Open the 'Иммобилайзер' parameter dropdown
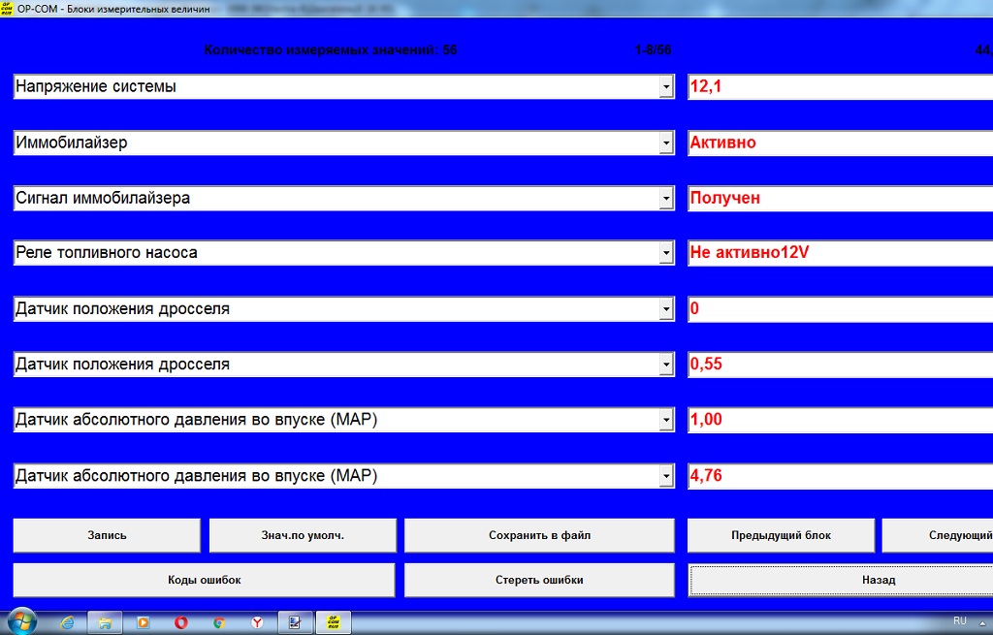The image size is (993, 635). 666,143
